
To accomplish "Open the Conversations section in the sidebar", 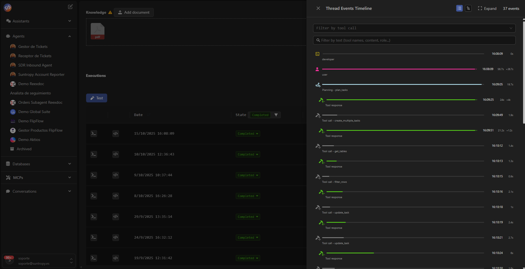I will (x=24, y=191).
